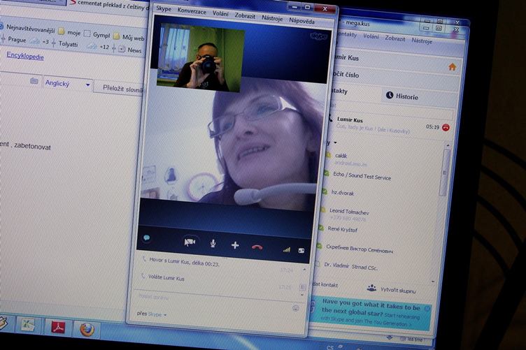Open the emoticon picker in the message box
This screenshot has height=350, width=526.
[295, 307]
